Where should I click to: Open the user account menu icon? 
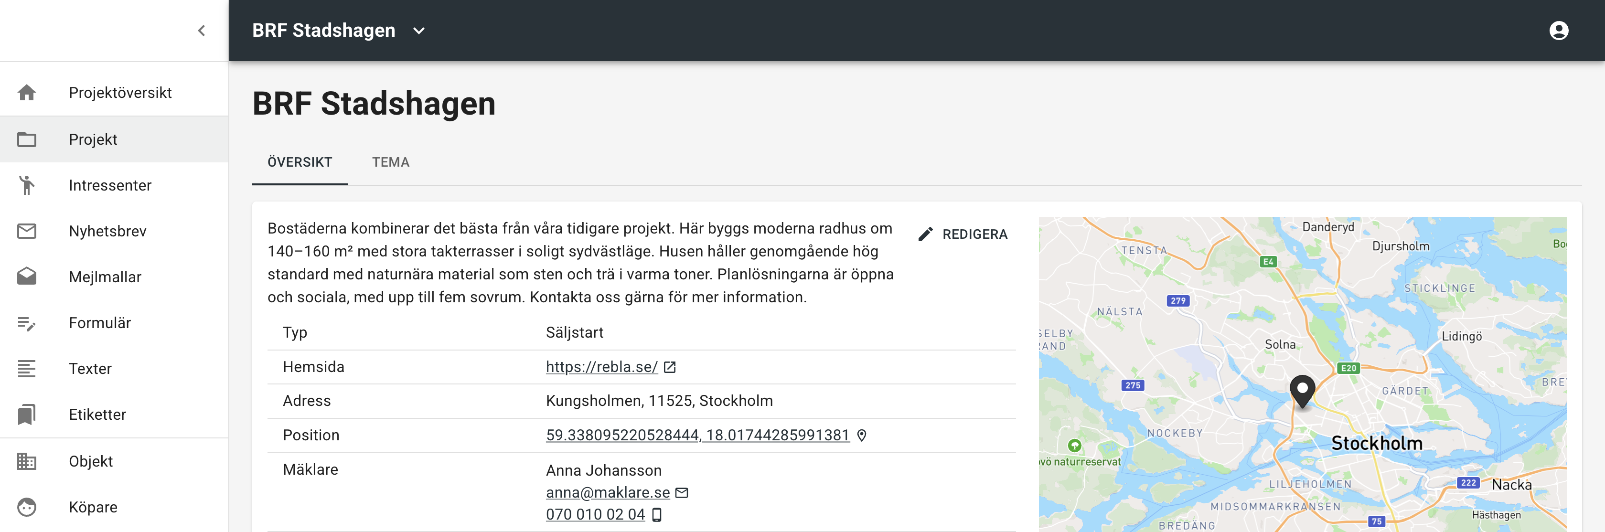pyautogui.click(x=1558, y=31)
